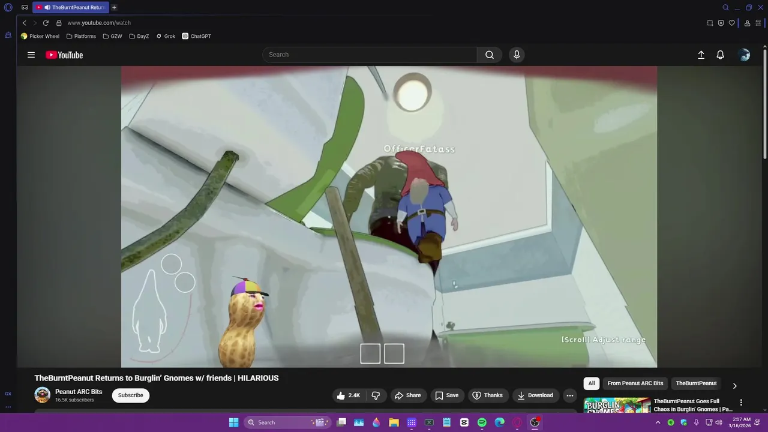Image resolution: width=768 pixels, height=432 pixels.
Task: Open the ChatGPT bookmark
Action: point(197,36)
